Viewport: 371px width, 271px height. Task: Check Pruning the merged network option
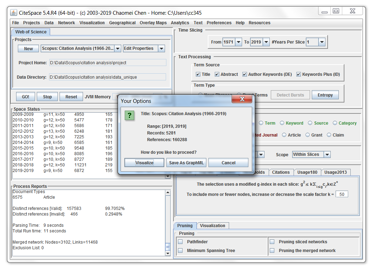[272, 250]
